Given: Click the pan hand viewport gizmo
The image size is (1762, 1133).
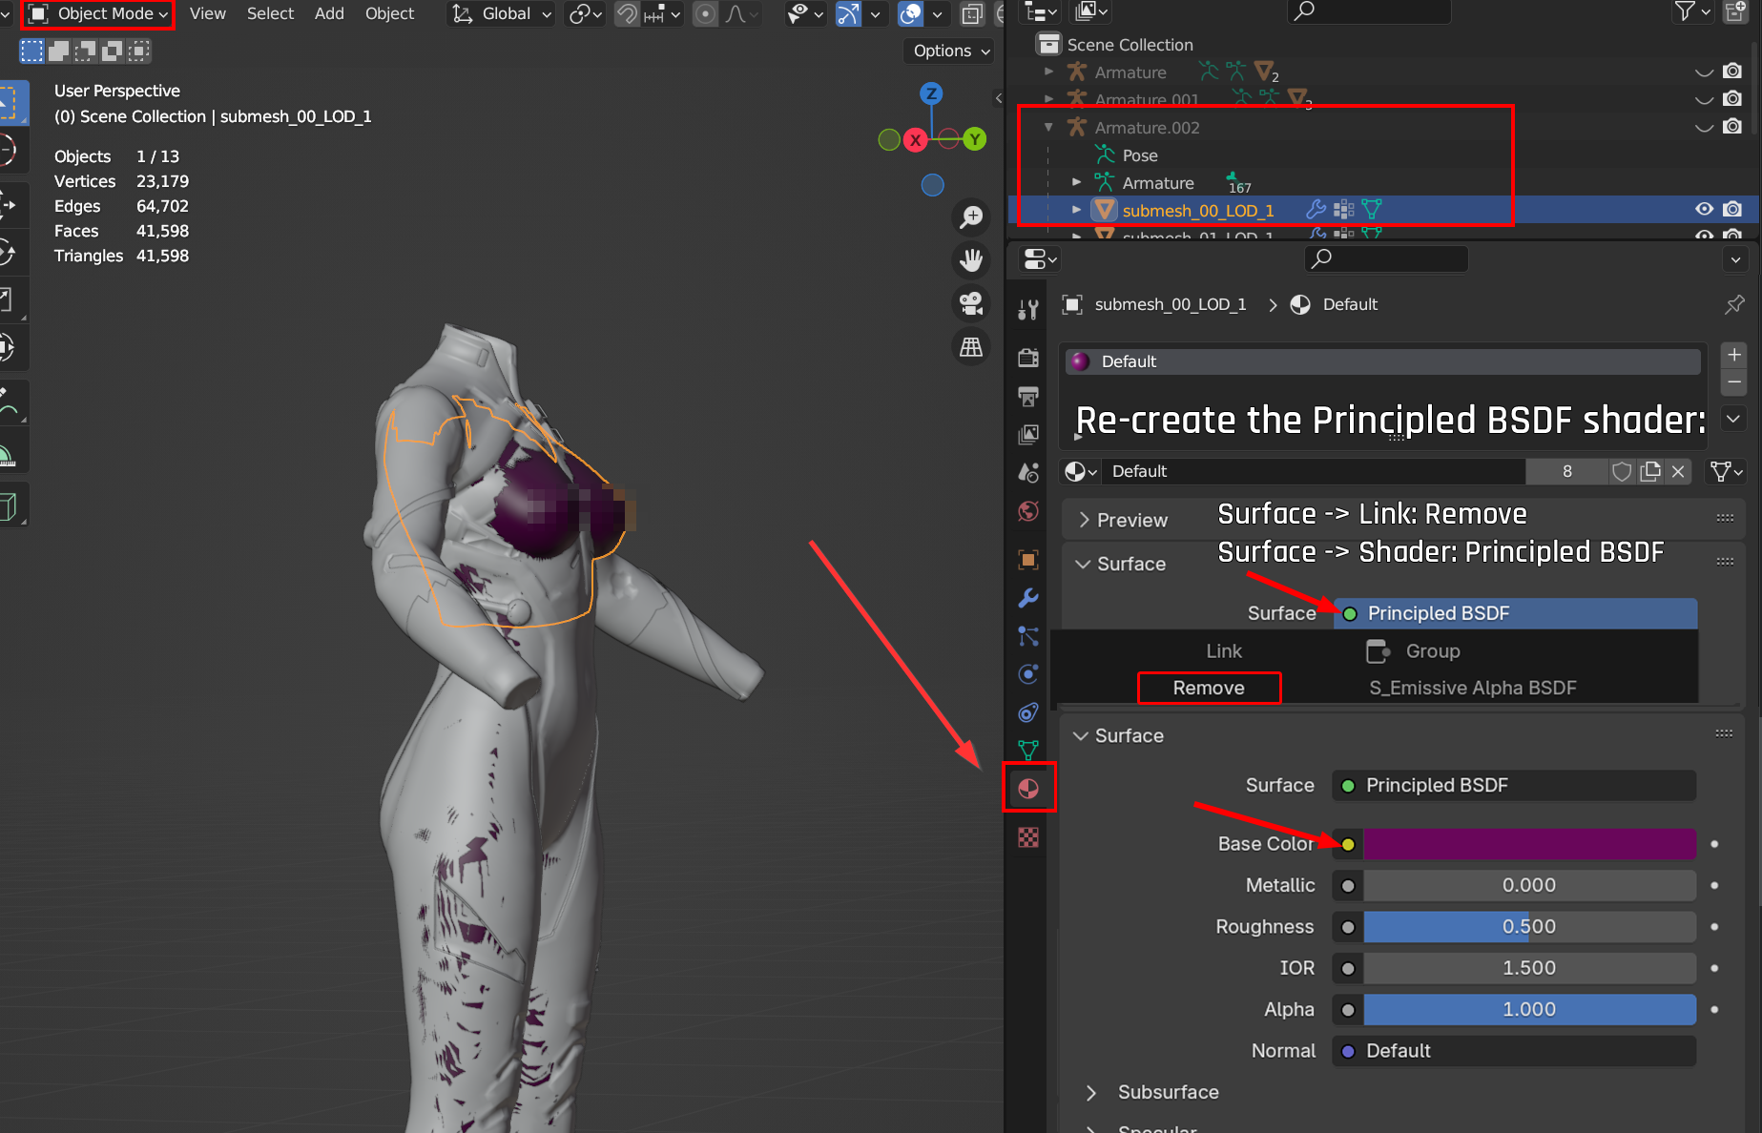Looking at the screenshot, I should click(x=971, y=260).
